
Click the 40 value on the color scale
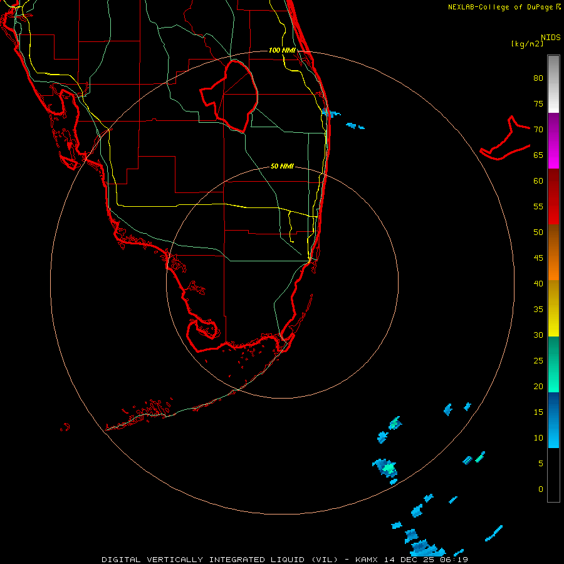tap(538, 284)
